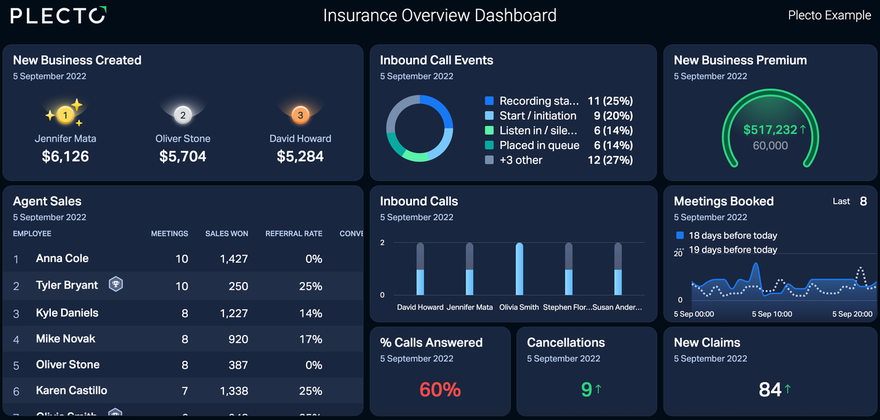Select Olivia Smith's bar in Inbound Calls
The height and width of the screenshot is (420, 880).
click(519, 268)
